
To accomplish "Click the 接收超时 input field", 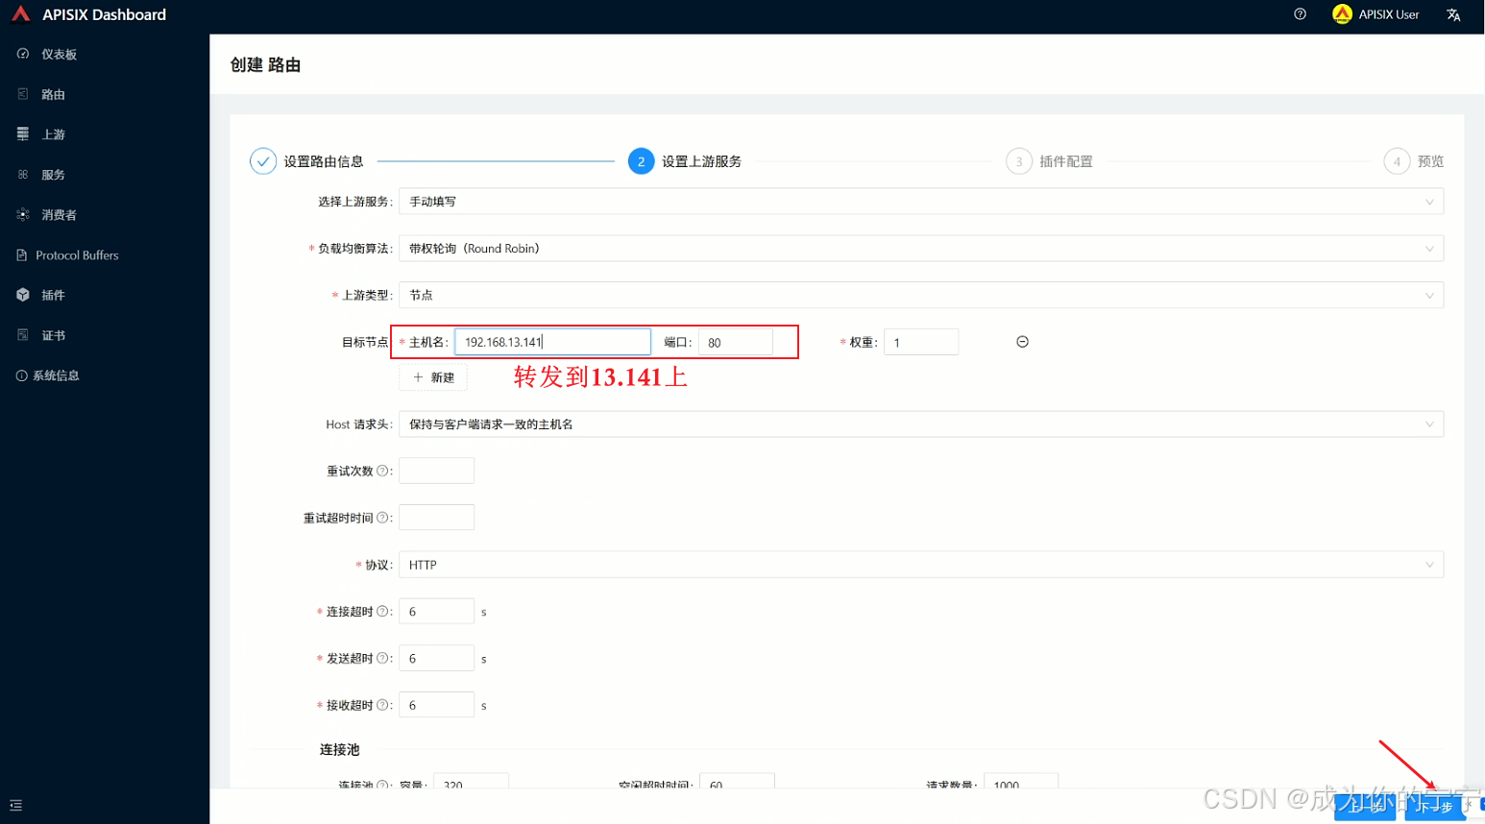I will coord(436,705).
